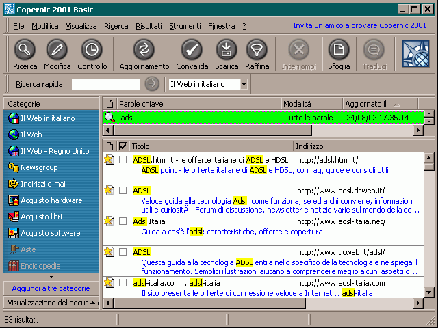This screenshot has width=438, height=328.
Task: Click the Aggiornamento refresh toolbar icon
Action: (144, 50)
